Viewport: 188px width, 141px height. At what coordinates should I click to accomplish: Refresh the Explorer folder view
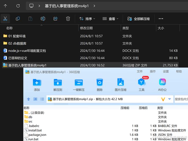tap(18, 6)
